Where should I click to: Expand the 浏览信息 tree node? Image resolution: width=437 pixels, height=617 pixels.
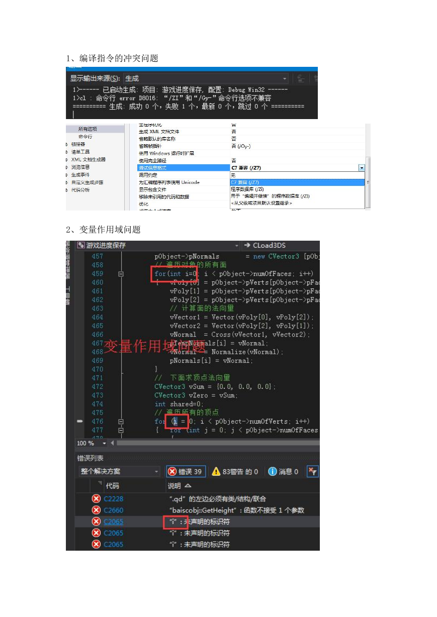pyautogui.click(x=67, y=167)
